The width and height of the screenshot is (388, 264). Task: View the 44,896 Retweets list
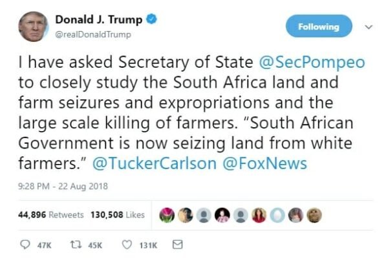tap(50, 214)
